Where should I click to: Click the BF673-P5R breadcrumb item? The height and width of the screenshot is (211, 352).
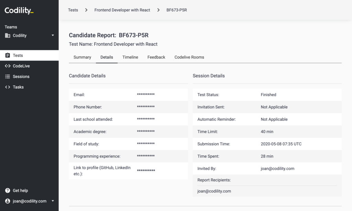[x=177, y=10]
